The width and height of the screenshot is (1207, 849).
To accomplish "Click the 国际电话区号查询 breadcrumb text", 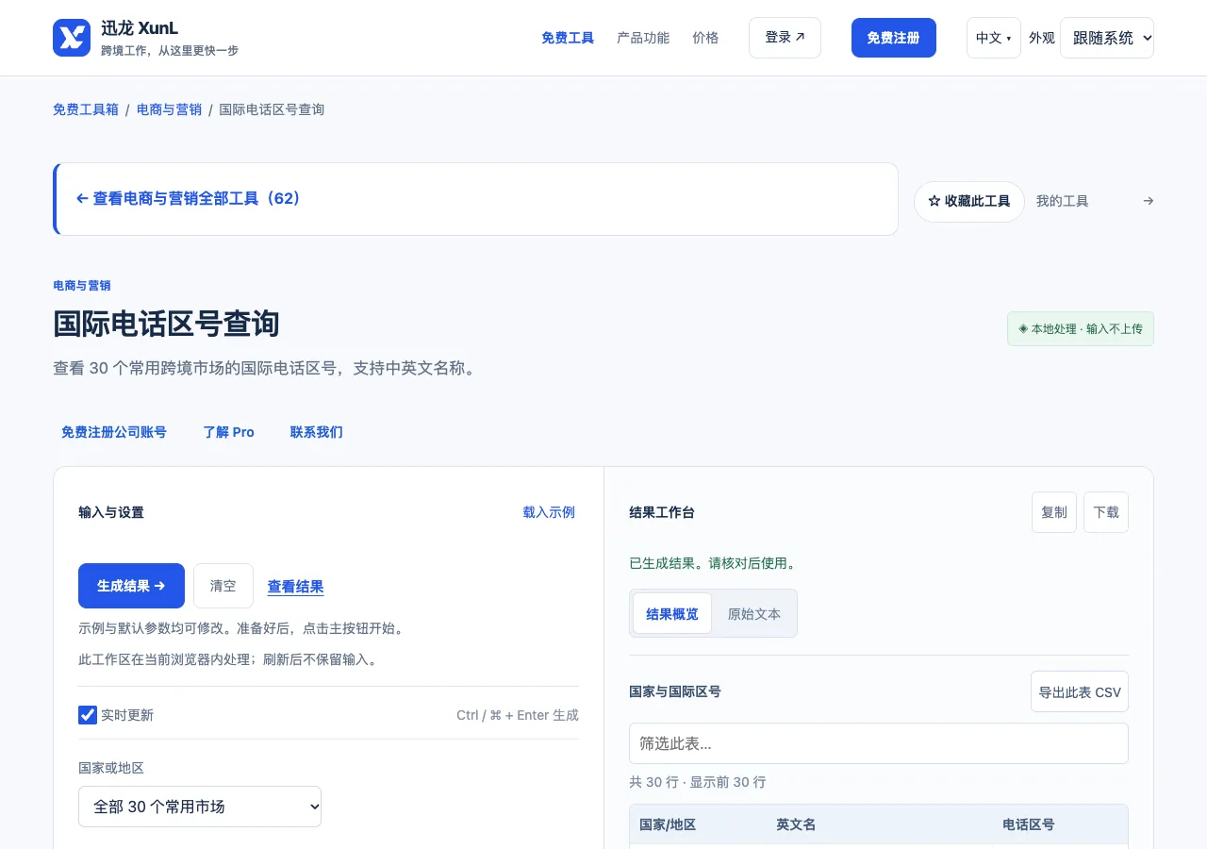I will click(x=272, y=109).
